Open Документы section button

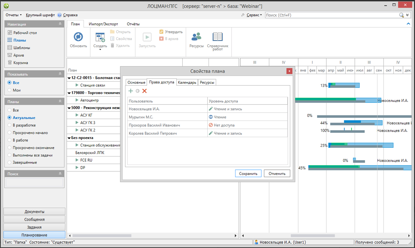(34, 212)
